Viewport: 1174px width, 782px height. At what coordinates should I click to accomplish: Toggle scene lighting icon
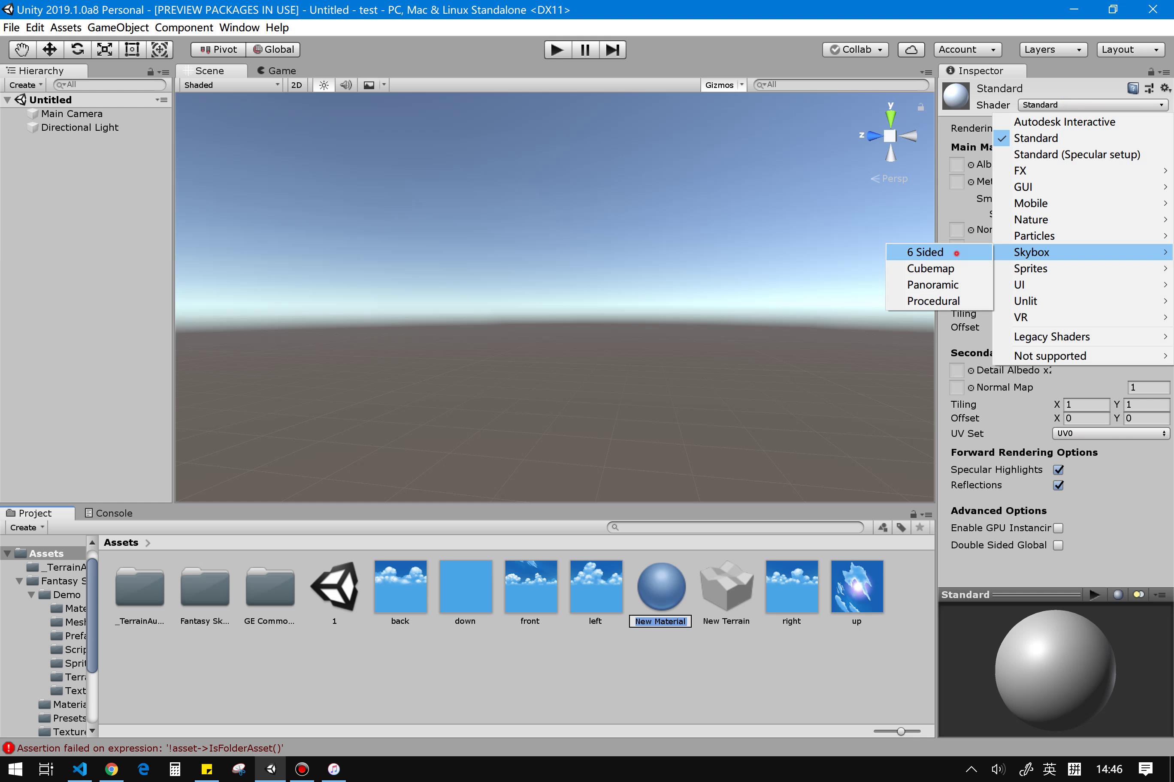pos(324,85)
